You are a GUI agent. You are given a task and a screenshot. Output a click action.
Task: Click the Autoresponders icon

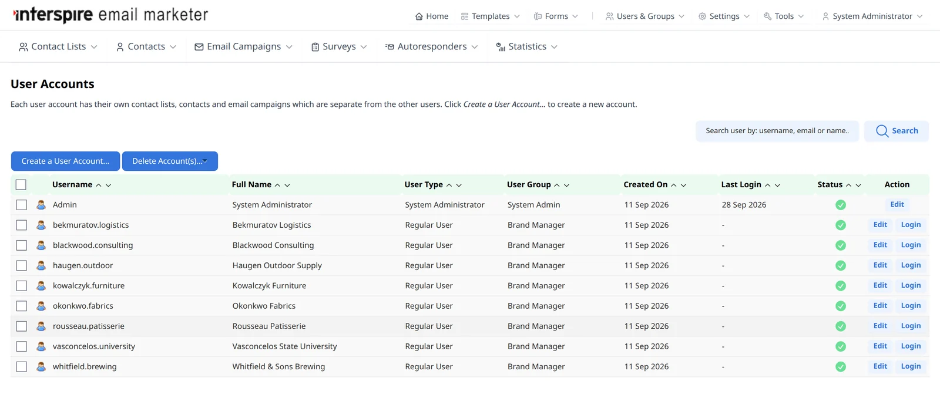(x=390, y=47)
